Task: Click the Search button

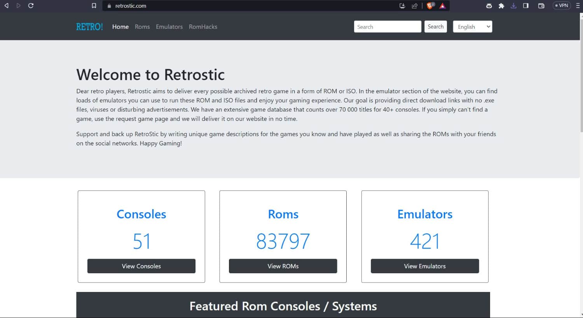Action: 435,26
